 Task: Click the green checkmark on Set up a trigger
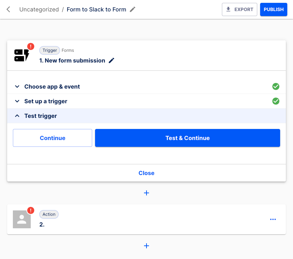coord(276,101)
